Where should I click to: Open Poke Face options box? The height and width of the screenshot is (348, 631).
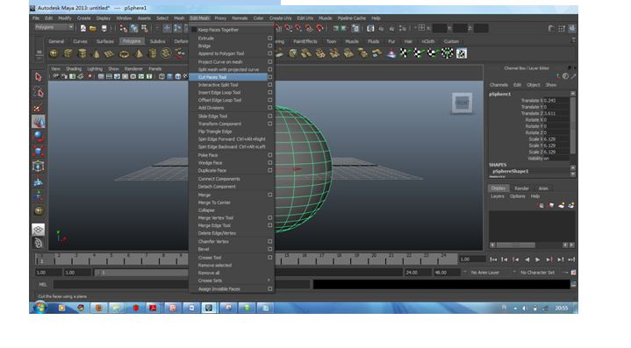(270, 155)
